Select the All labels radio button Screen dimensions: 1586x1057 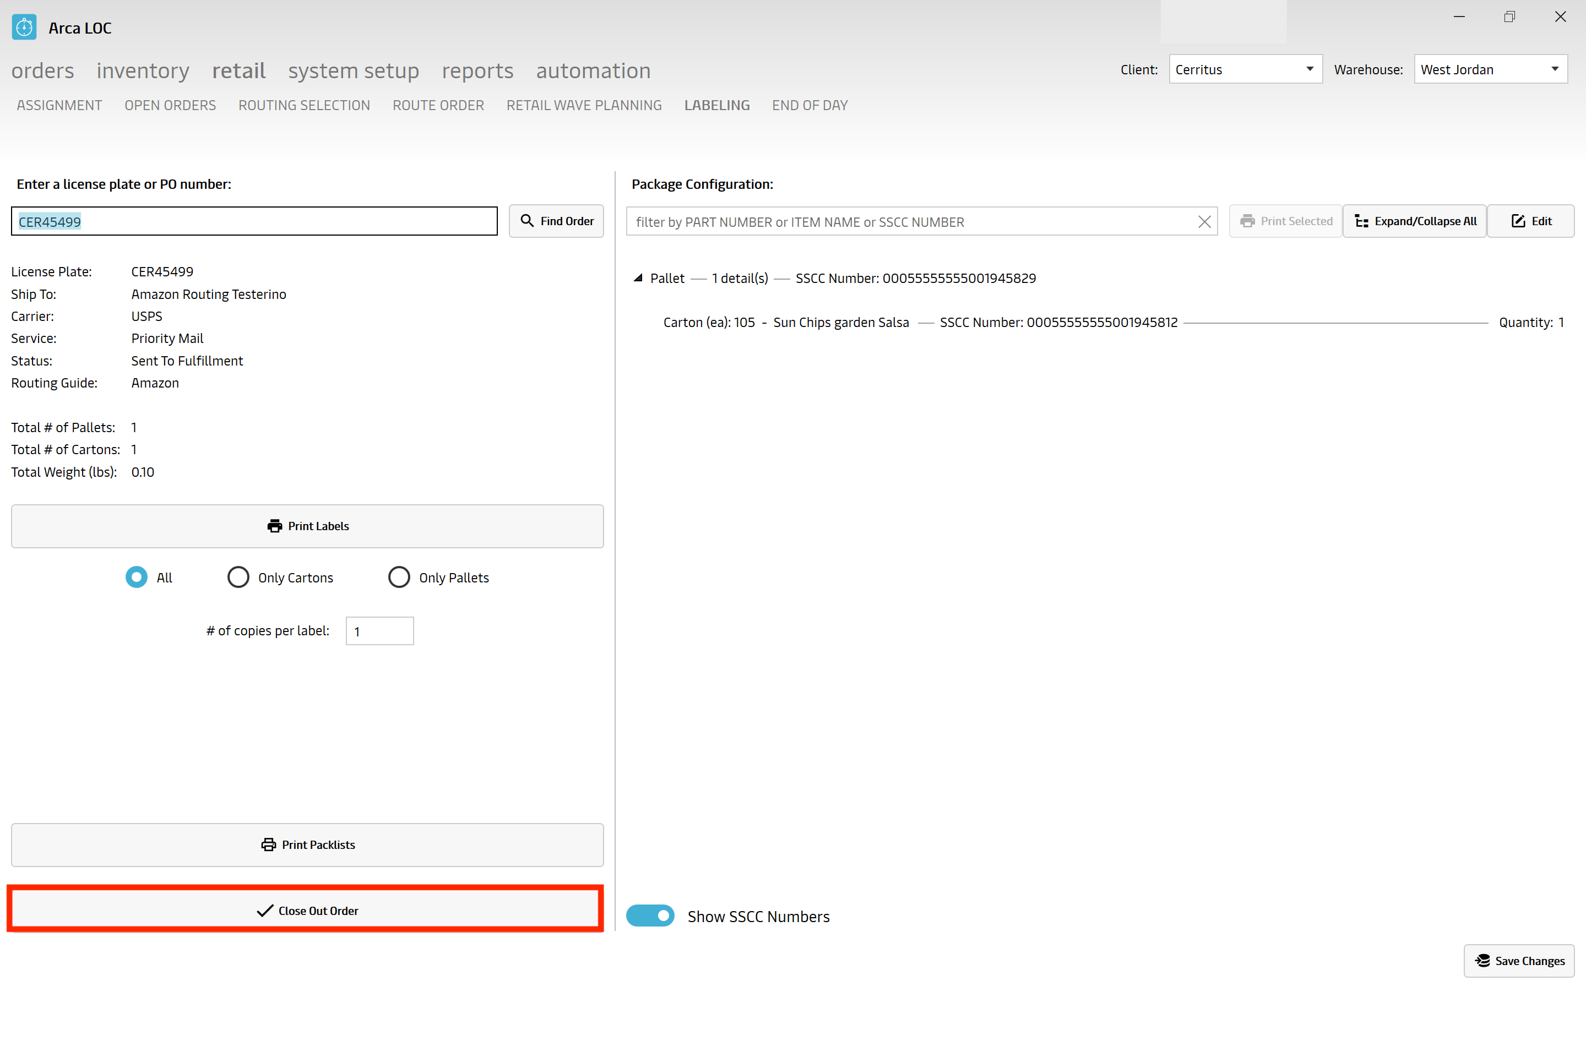click(x=136, y=577)
